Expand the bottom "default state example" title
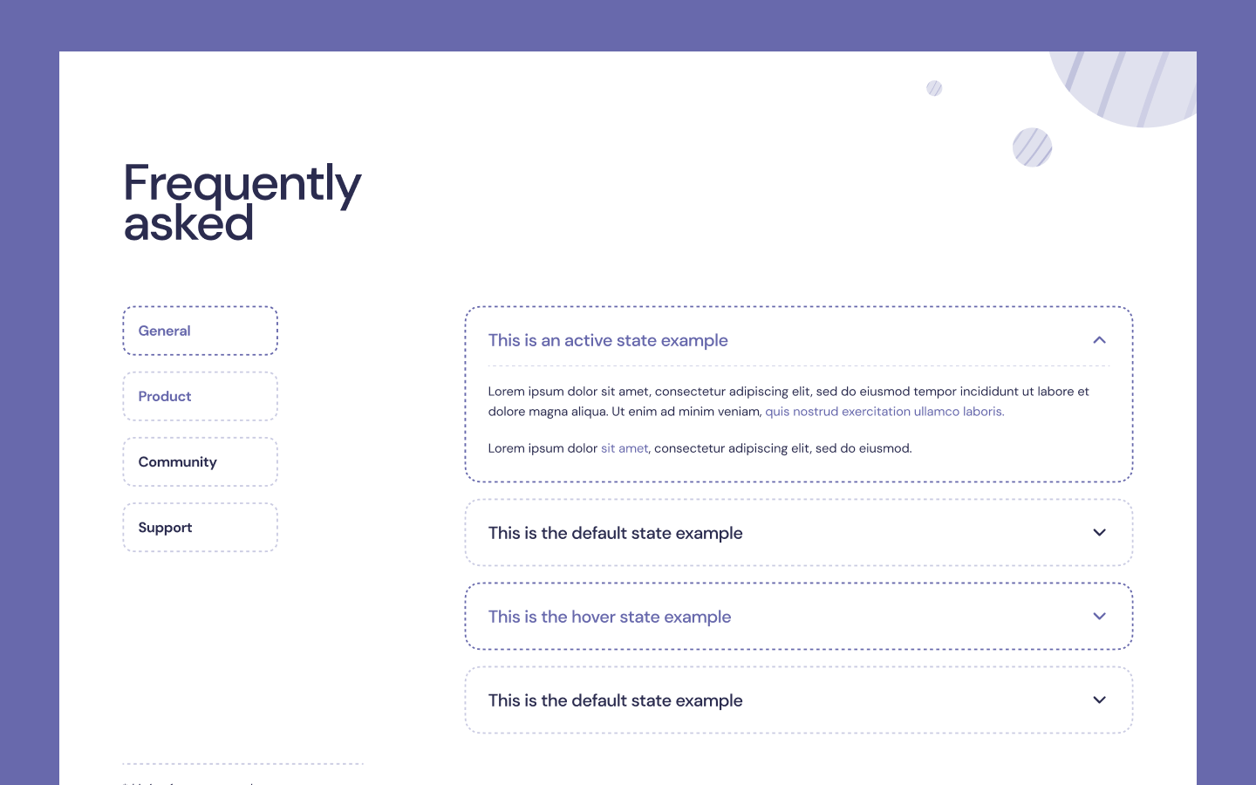Viewport: 1256px width, 785px height. pyautogui.click(x=615, y=700)
